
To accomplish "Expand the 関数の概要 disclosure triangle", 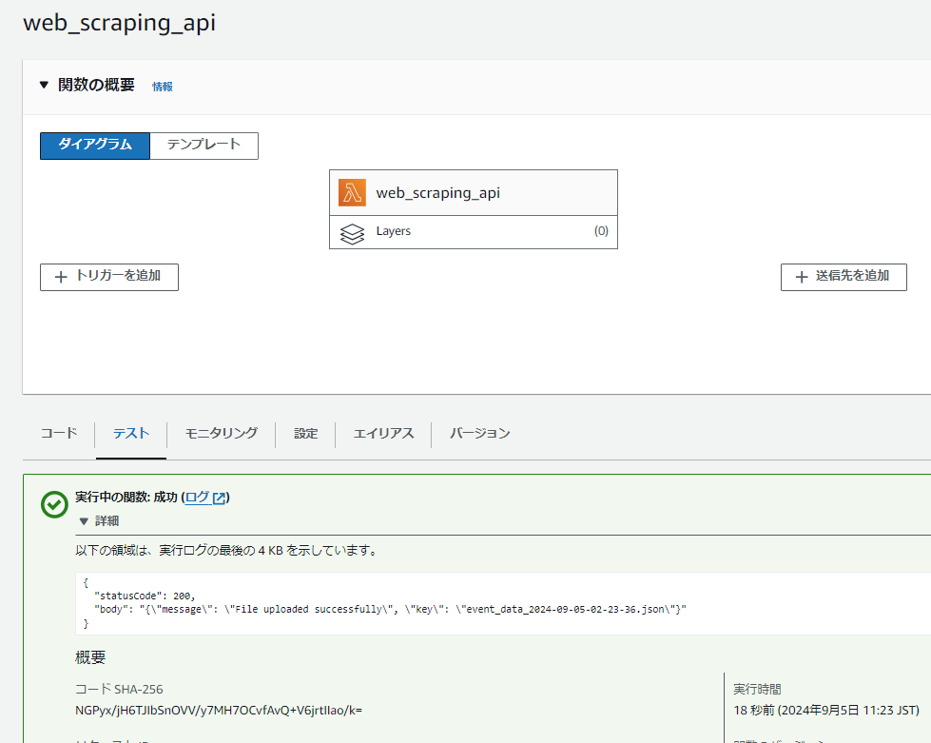I will point(44,84).
